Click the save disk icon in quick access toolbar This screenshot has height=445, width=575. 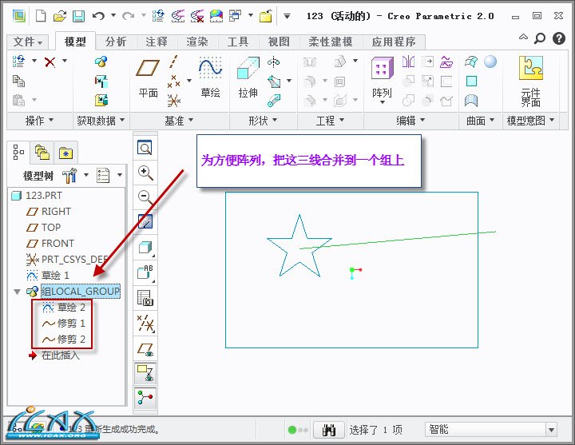point(78,16)
